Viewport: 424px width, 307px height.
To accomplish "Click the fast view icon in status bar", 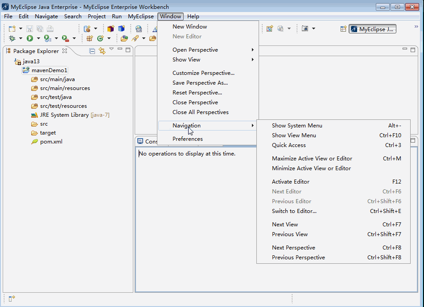I will [12, 299].
